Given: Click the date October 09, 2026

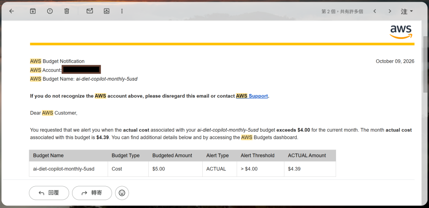Looking at the screenshot, I should pyautogui.click(x=395, y=61).
